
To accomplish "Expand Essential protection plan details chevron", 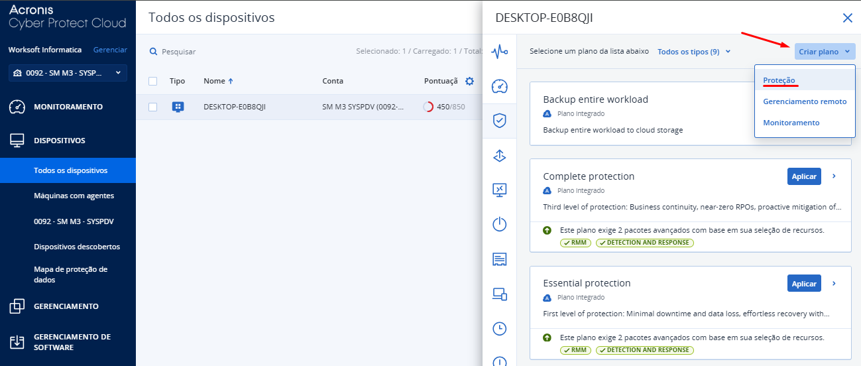I will [834, 283].
